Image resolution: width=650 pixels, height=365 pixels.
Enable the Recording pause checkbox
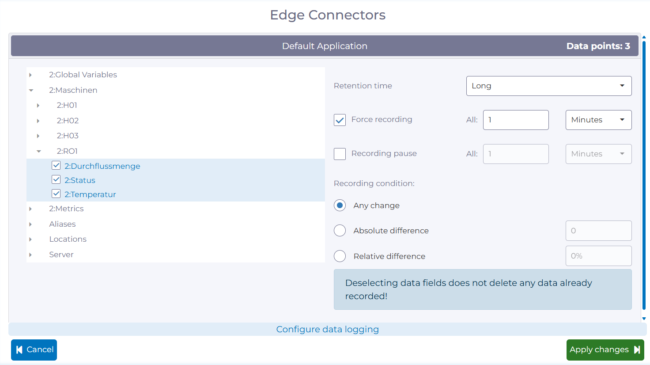[340, 154]
